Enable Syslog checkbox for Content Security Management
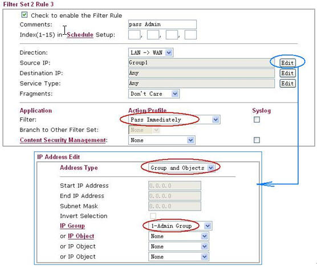 pyautogui.click(x=257, y=140)
